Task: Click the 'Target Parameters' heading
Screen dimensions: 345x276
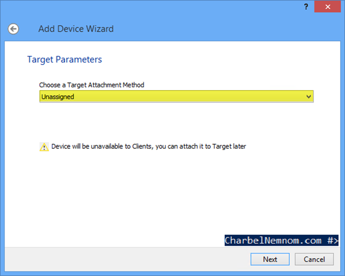Action: (64, 59)
